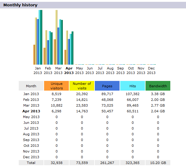Screen dimensions: 186x167
Task: Click the Total row label
Action: click(31, 163)
